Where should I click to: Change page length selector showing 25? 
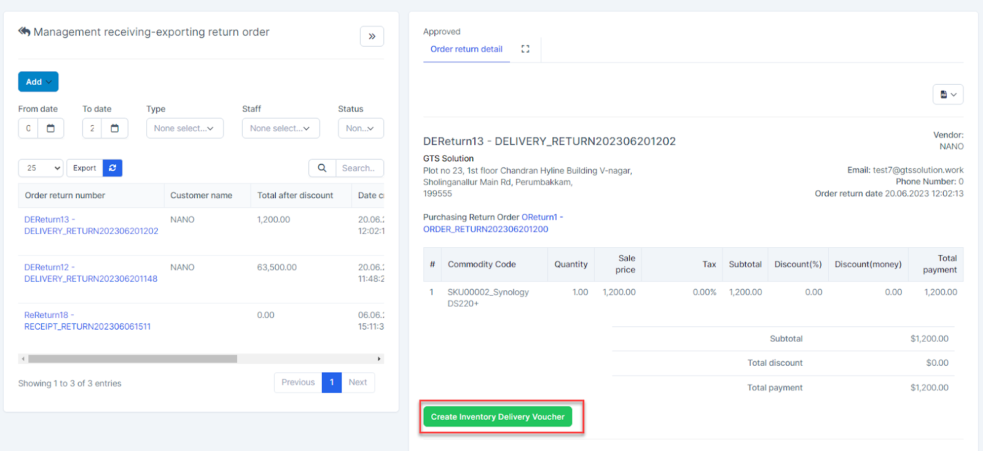(x=41, y=168)
